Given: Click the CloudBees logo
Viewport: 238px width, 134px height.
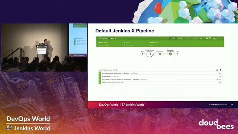Looking at the screenshot, I should (x=216, y=124).
